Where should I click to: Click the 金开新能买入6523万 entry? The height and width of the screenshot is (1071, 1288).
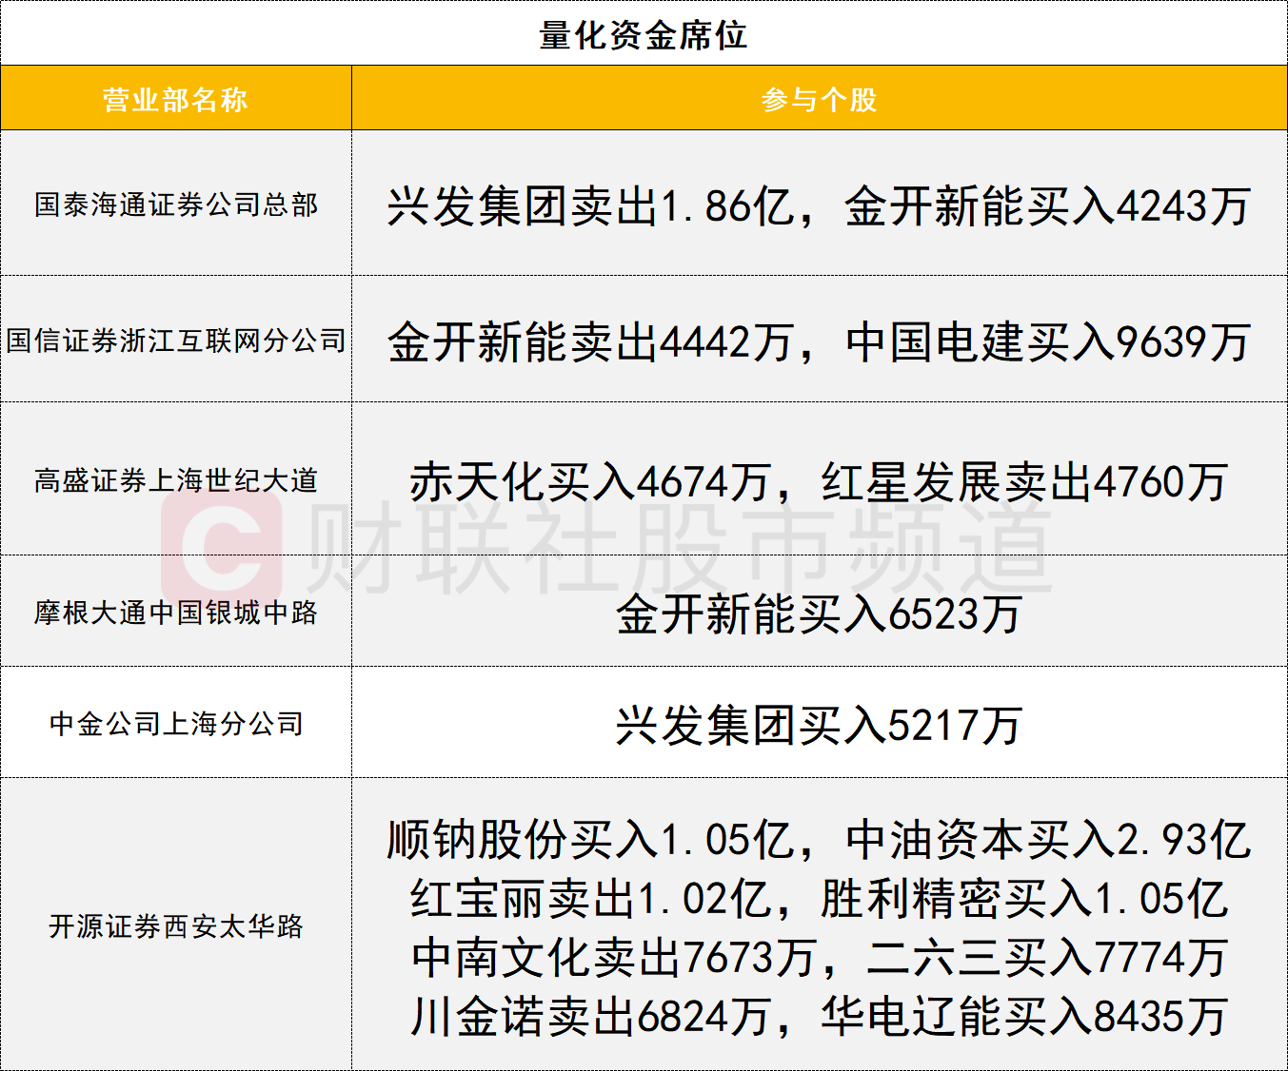click(819, 613)
